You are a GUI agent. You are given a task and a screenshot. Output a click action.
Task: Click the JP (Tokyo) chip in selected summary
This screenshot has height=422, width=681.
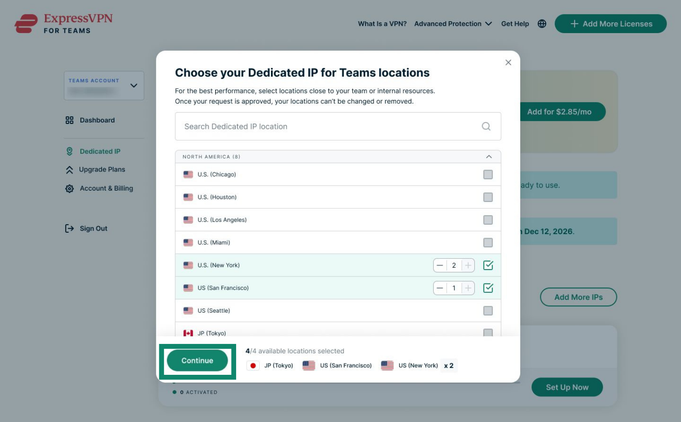coord(270,366)
